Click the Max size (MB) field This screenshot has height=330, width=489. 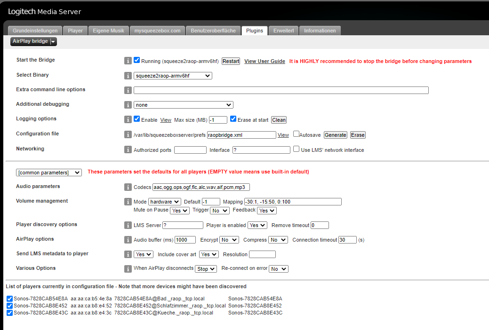[x=218, y=120]
